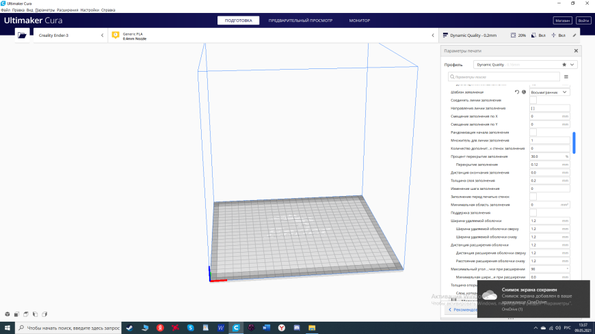Toggle connect infill lines checkbox

533,100
